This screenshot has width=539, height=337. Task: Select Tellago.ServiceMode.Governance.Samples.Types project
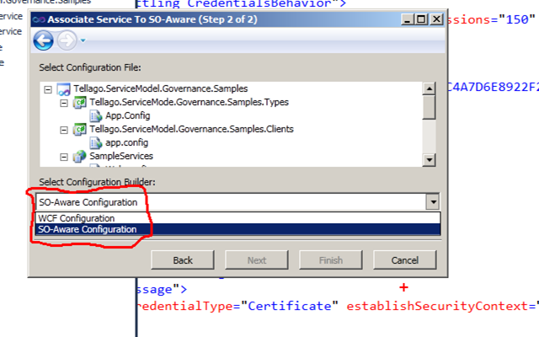coord(189,102)
